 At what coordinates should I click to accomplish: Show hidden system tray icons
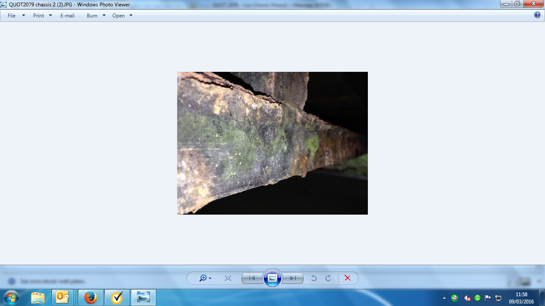(444, 298)
